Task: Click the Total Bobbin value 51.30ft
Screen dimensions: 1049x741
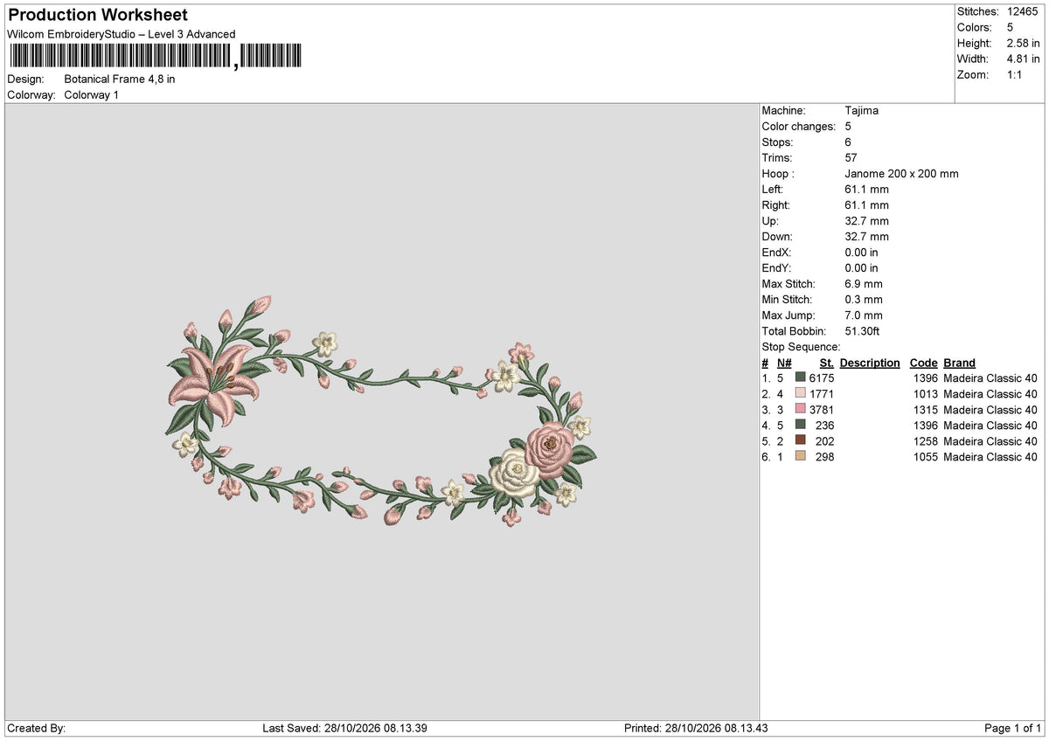Action: [862, 331]
